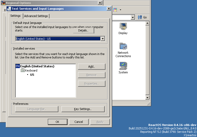Screen dimensions: 197x137
Task: Click the Views icon in the toolbar
Action: 115,10
